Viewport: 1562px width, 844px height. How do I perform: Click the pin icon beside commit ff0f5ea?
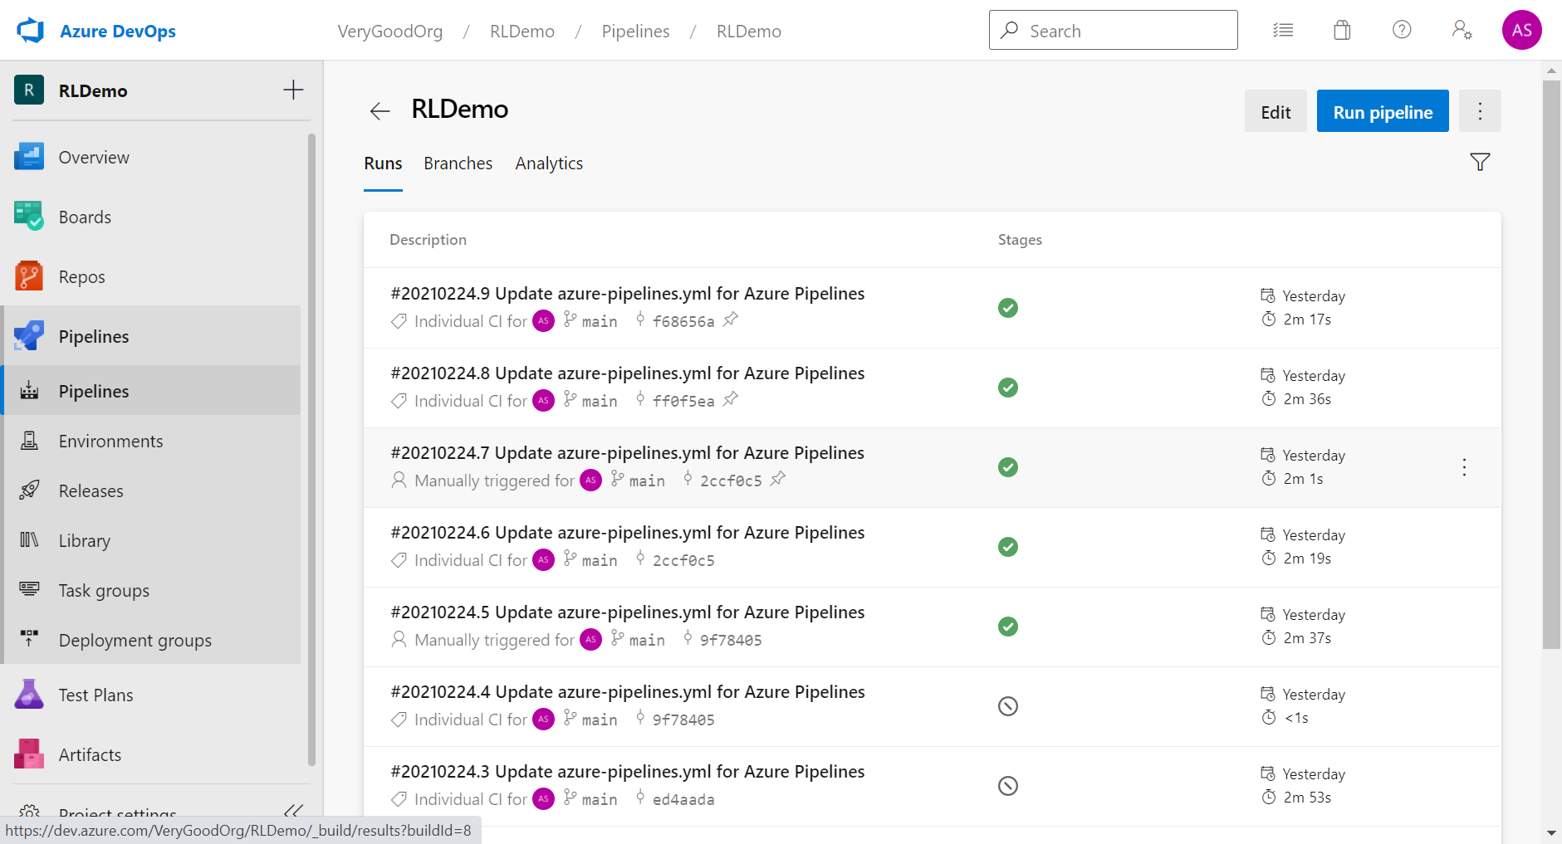pos(730,399)
